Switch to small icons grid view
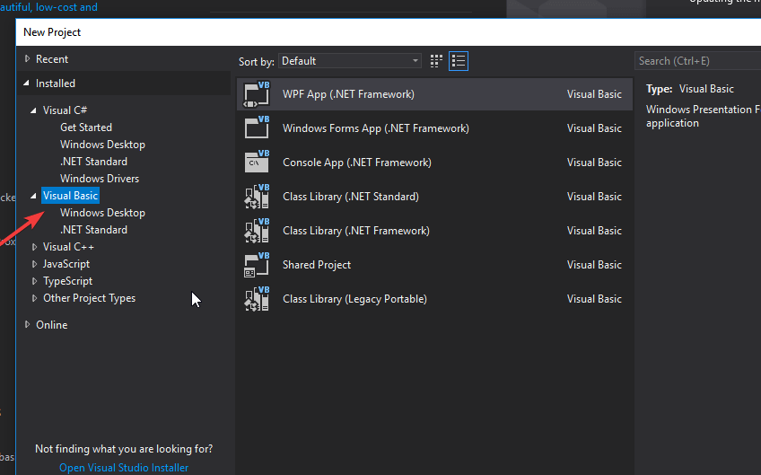The height and width of the screenshot is (475, 761). (x=436, y=61)
